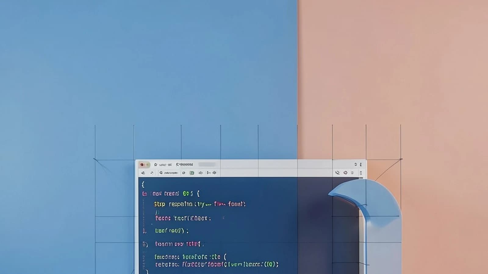This screenshot has width=488, height=274.
Task: Select the second tab in the title bar
Action: tap(185, 164)
